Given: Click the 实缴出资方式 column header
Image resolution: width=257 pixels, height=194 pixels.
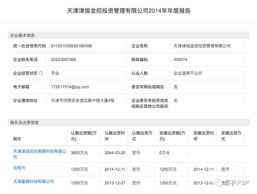Looking at the screenshot, I should [231, 136].
